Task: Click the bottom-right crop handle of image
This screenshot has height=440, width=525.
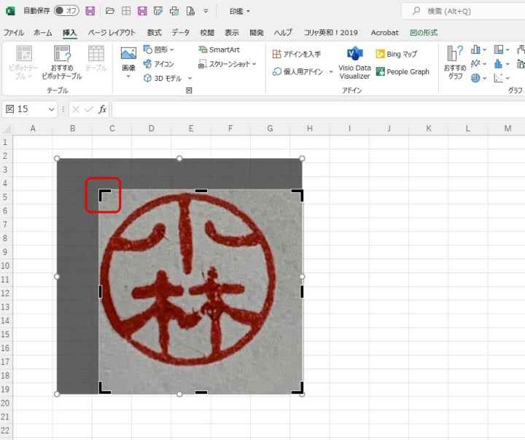Action: (297, 388)
